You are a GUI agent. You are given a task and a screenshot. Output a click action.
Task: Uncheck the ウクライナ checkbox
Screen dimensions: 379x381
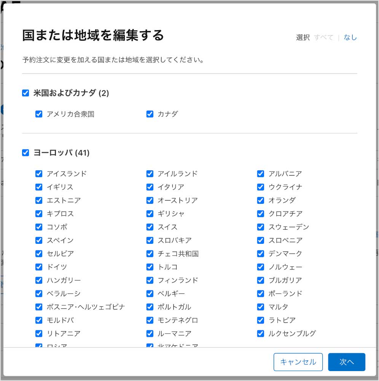point(261,187)
